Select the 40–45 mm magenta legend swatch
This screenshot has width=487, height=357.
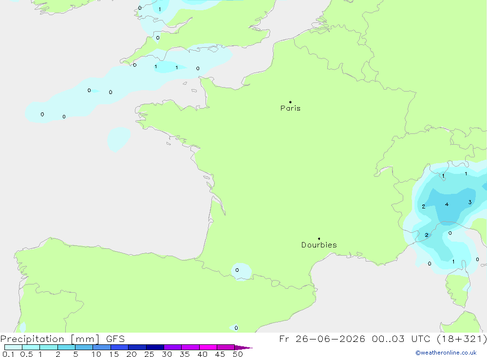[x=208, y=347]
